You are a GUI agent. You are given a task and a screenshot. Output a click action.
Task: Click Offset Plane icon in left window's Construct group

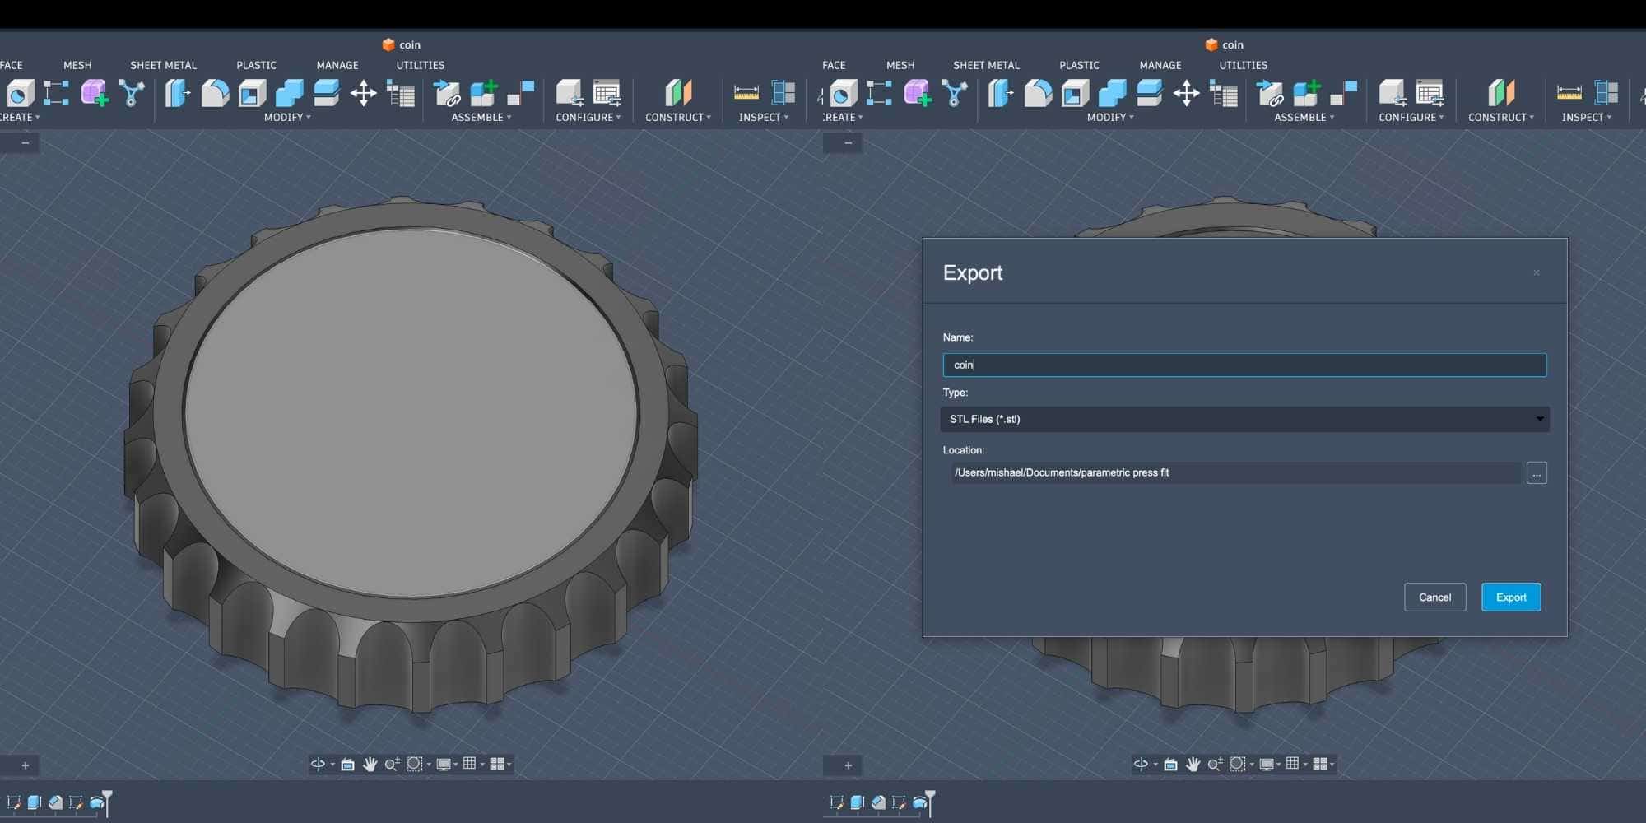(678, 94)
